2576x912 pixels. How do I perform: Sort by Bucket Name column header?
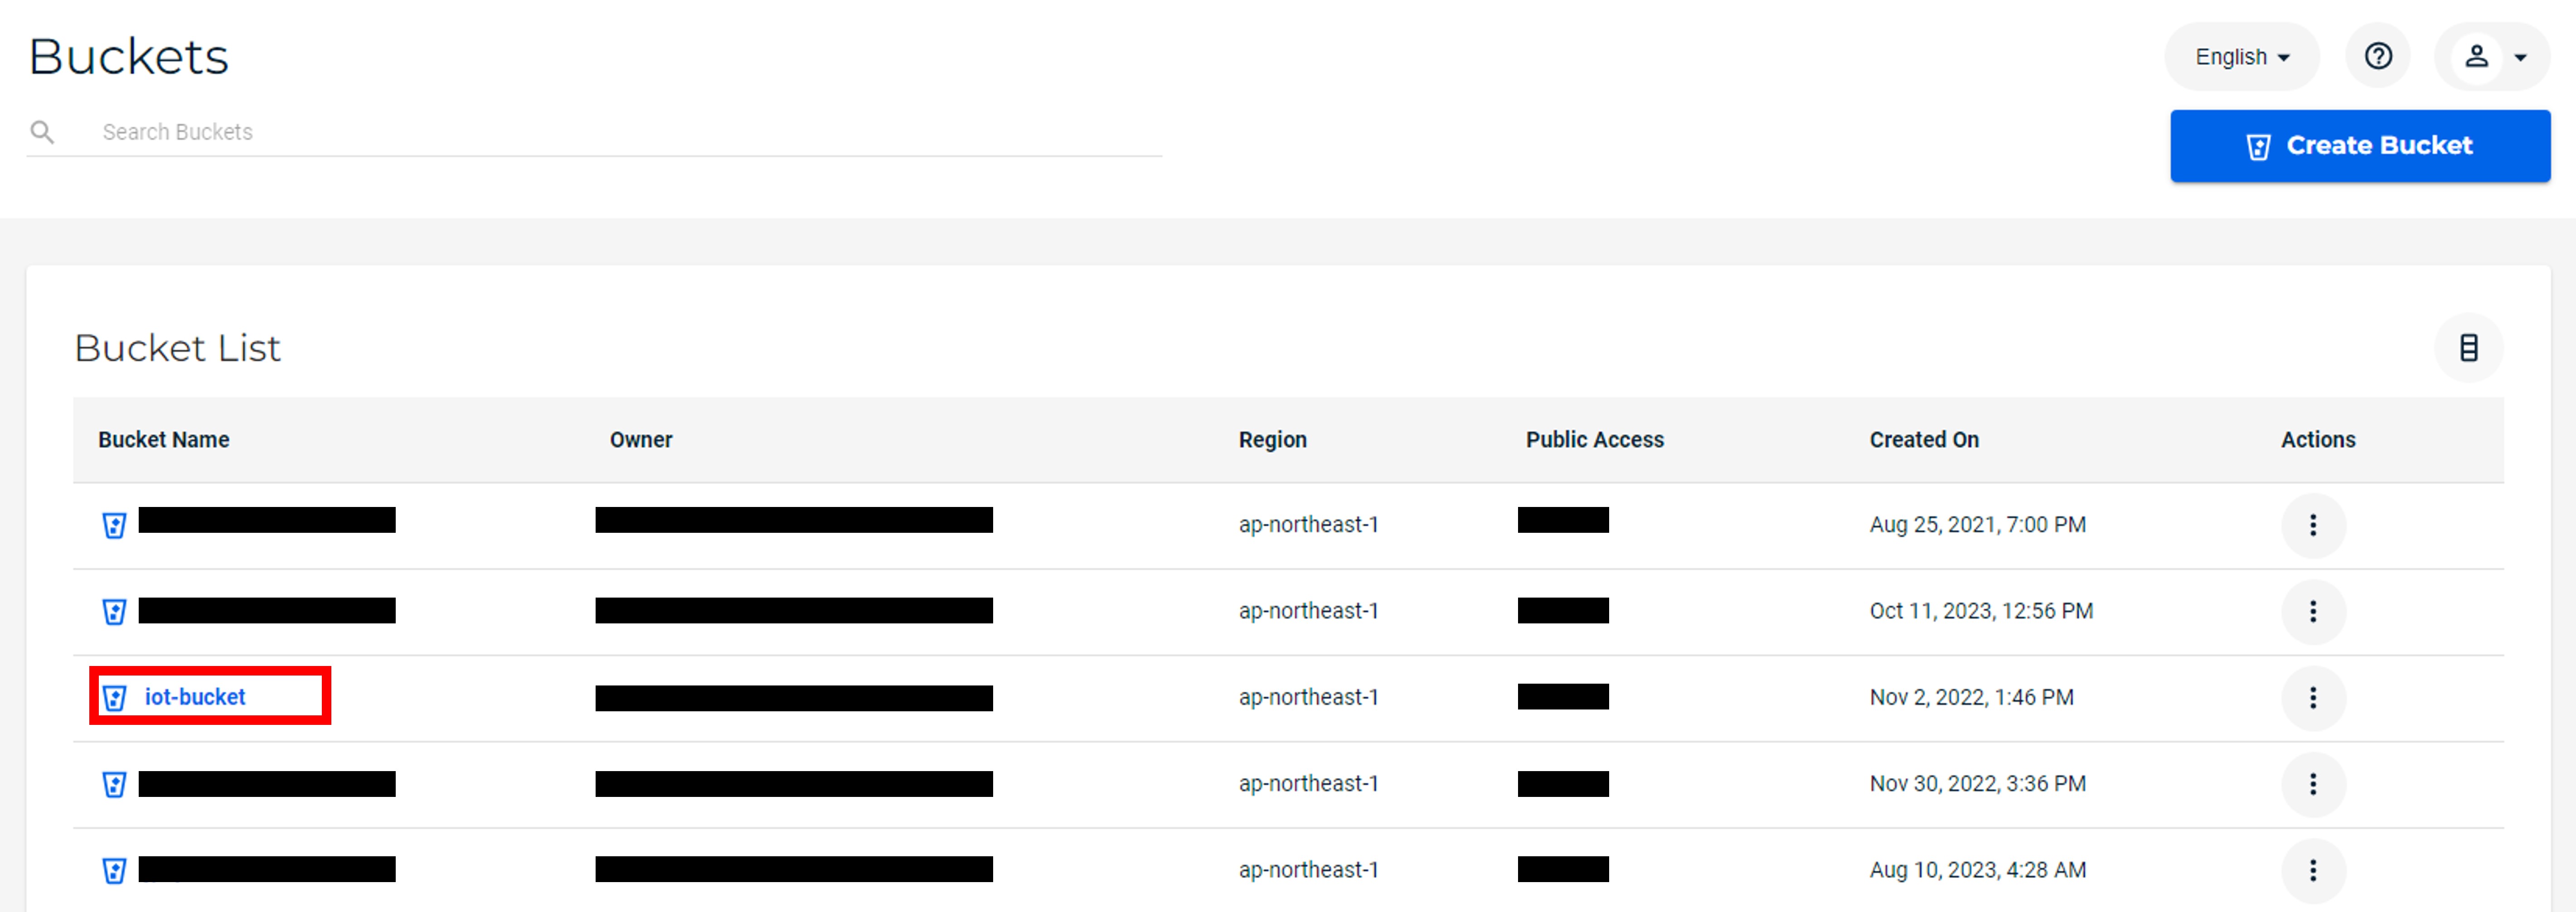[x=164, y=440]
